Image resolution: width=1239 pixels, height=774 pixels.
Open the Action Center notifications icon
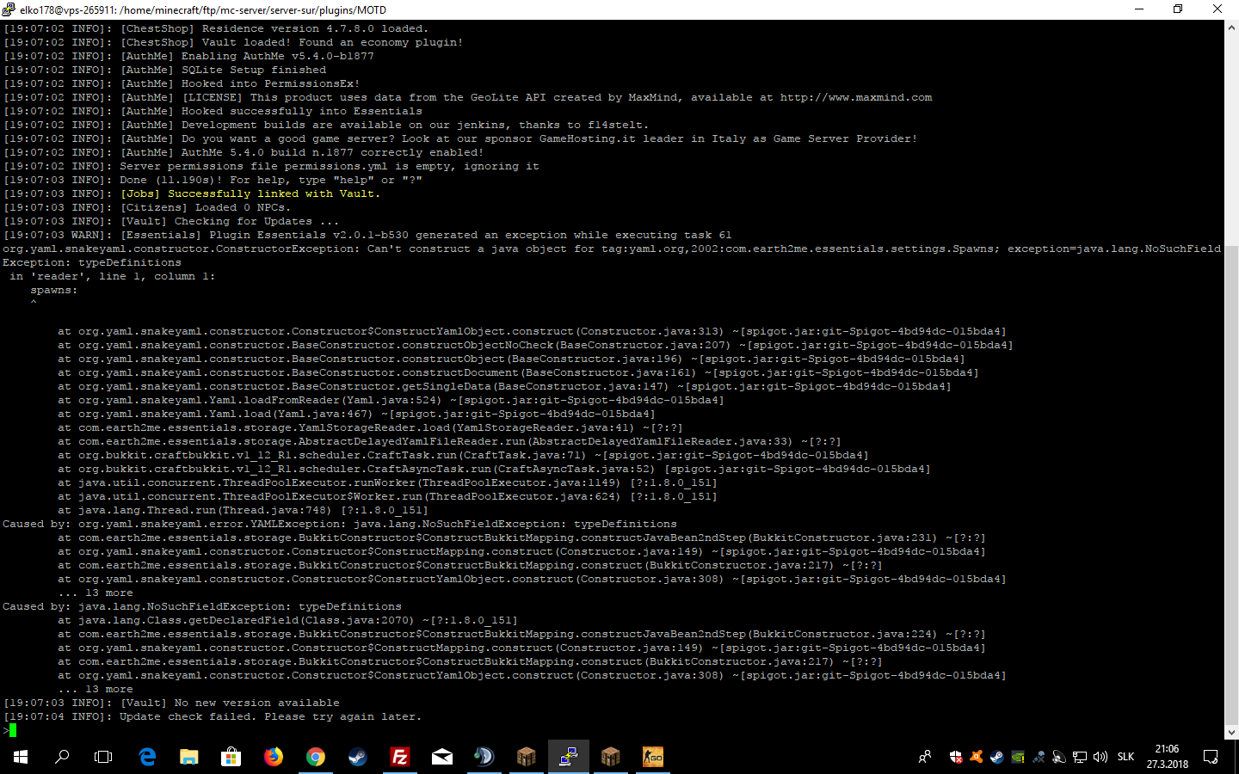click(x=1211, y=757)
